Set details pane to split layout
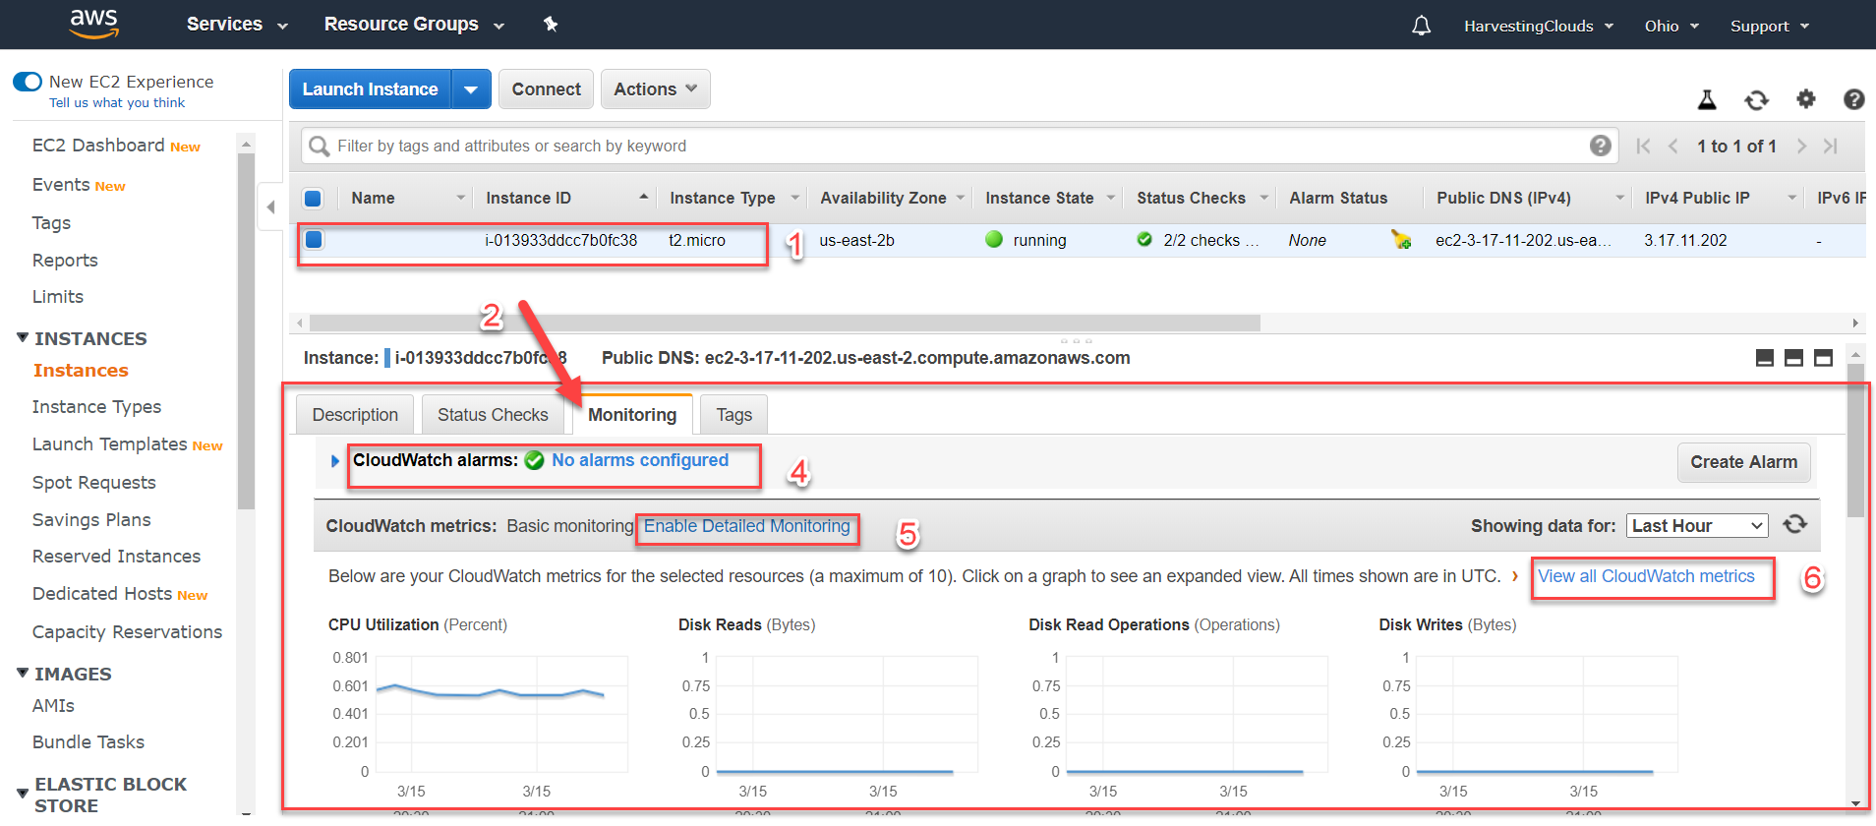This screenshot has width=1876, height=826. (1793, 358)
